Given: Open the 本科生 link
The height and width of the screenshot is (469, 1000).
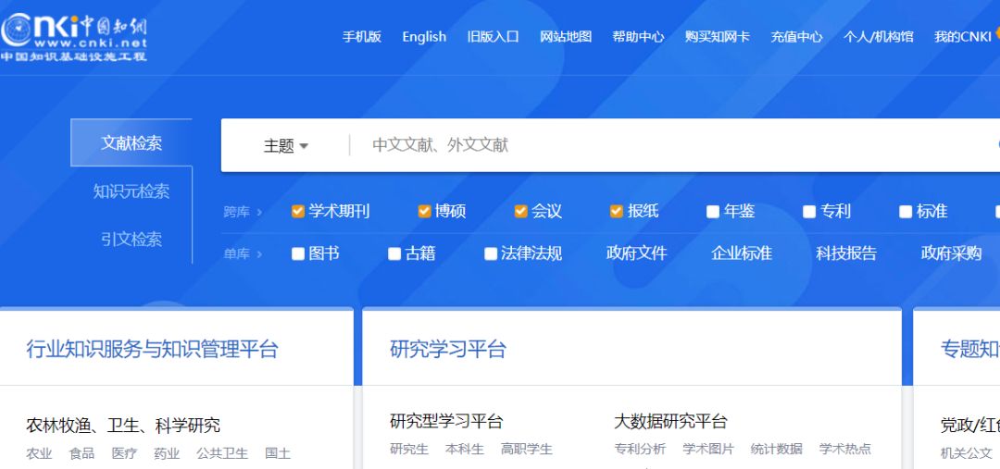Looking at the screenshot, I should 464,450.
